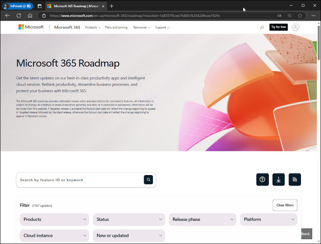
Task: Click the site search magnifier icon
Action: pos(262,27)
